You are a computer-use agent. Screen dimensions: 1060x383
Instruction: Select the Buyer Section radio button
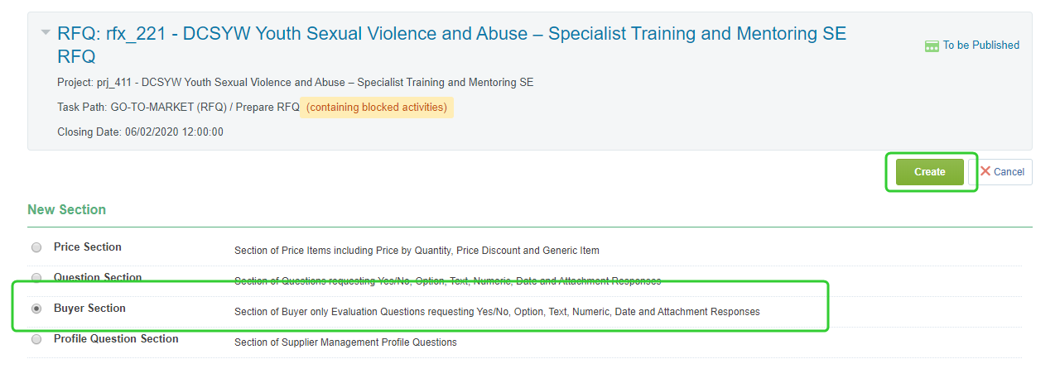pos(36,309)
